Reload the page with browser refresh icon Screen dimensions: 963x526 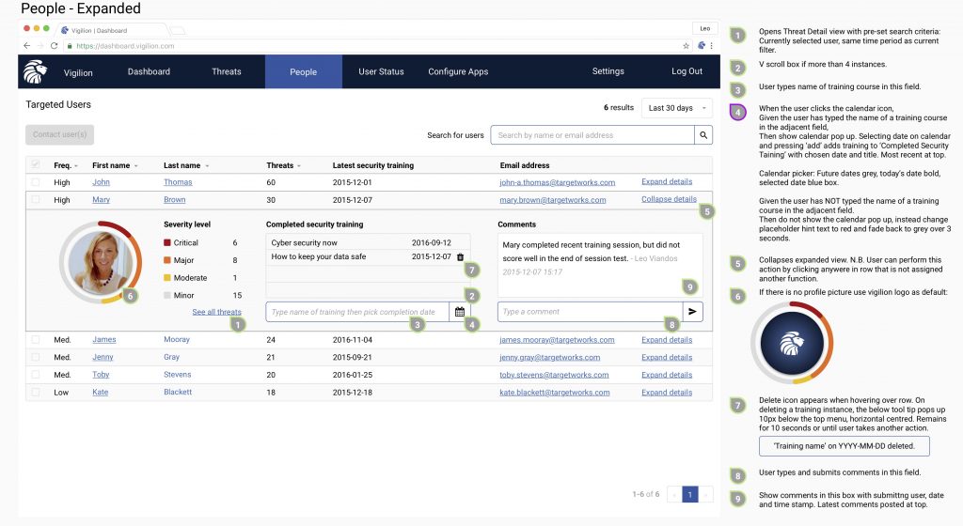pos(54,45)
